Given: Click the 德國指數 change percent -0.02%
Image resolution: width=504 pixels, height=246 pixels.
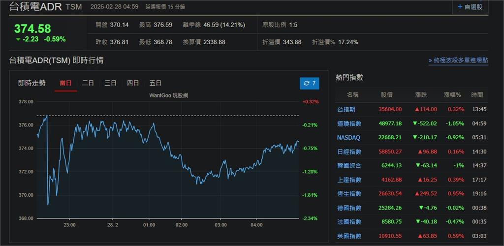Looking at the screenshot, I should pos(455,208).
